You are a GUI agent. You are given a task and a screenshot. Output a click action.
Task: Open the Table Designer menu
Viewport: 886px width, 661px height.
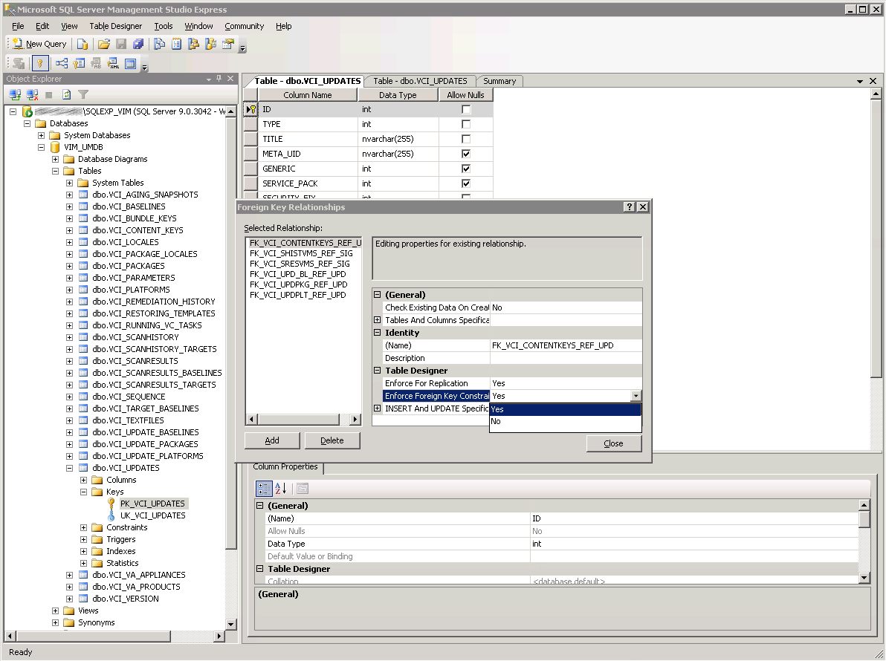click(x=116, y=26)
